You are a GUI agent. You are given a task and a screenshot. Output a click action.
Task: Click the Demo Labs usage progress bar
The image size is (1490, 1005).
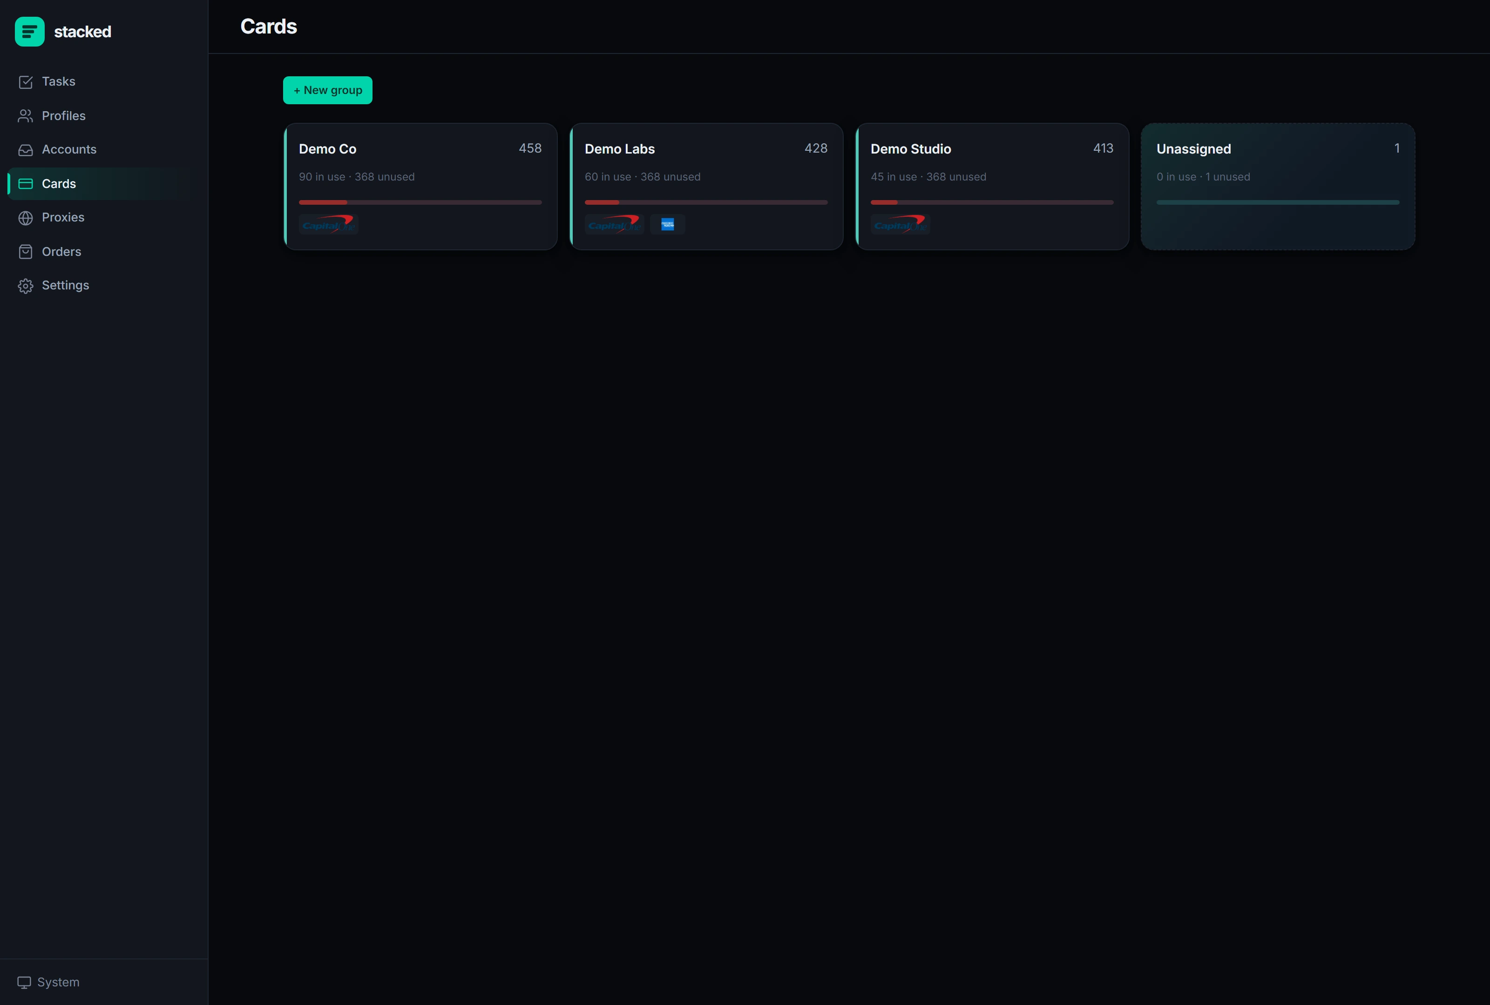706,202
